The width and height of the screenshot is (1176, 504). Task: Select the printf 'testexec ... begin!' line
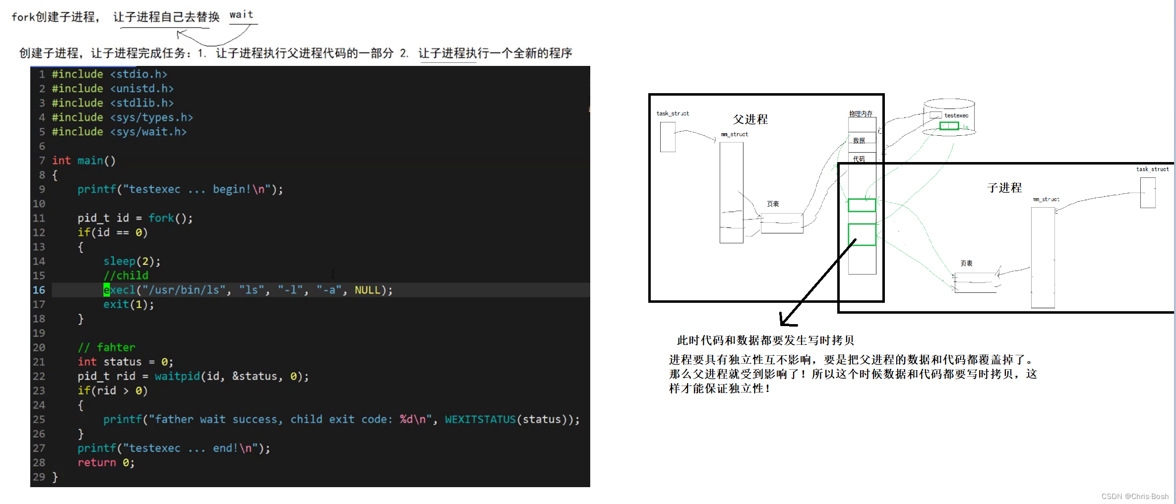[x=180, y=189]
